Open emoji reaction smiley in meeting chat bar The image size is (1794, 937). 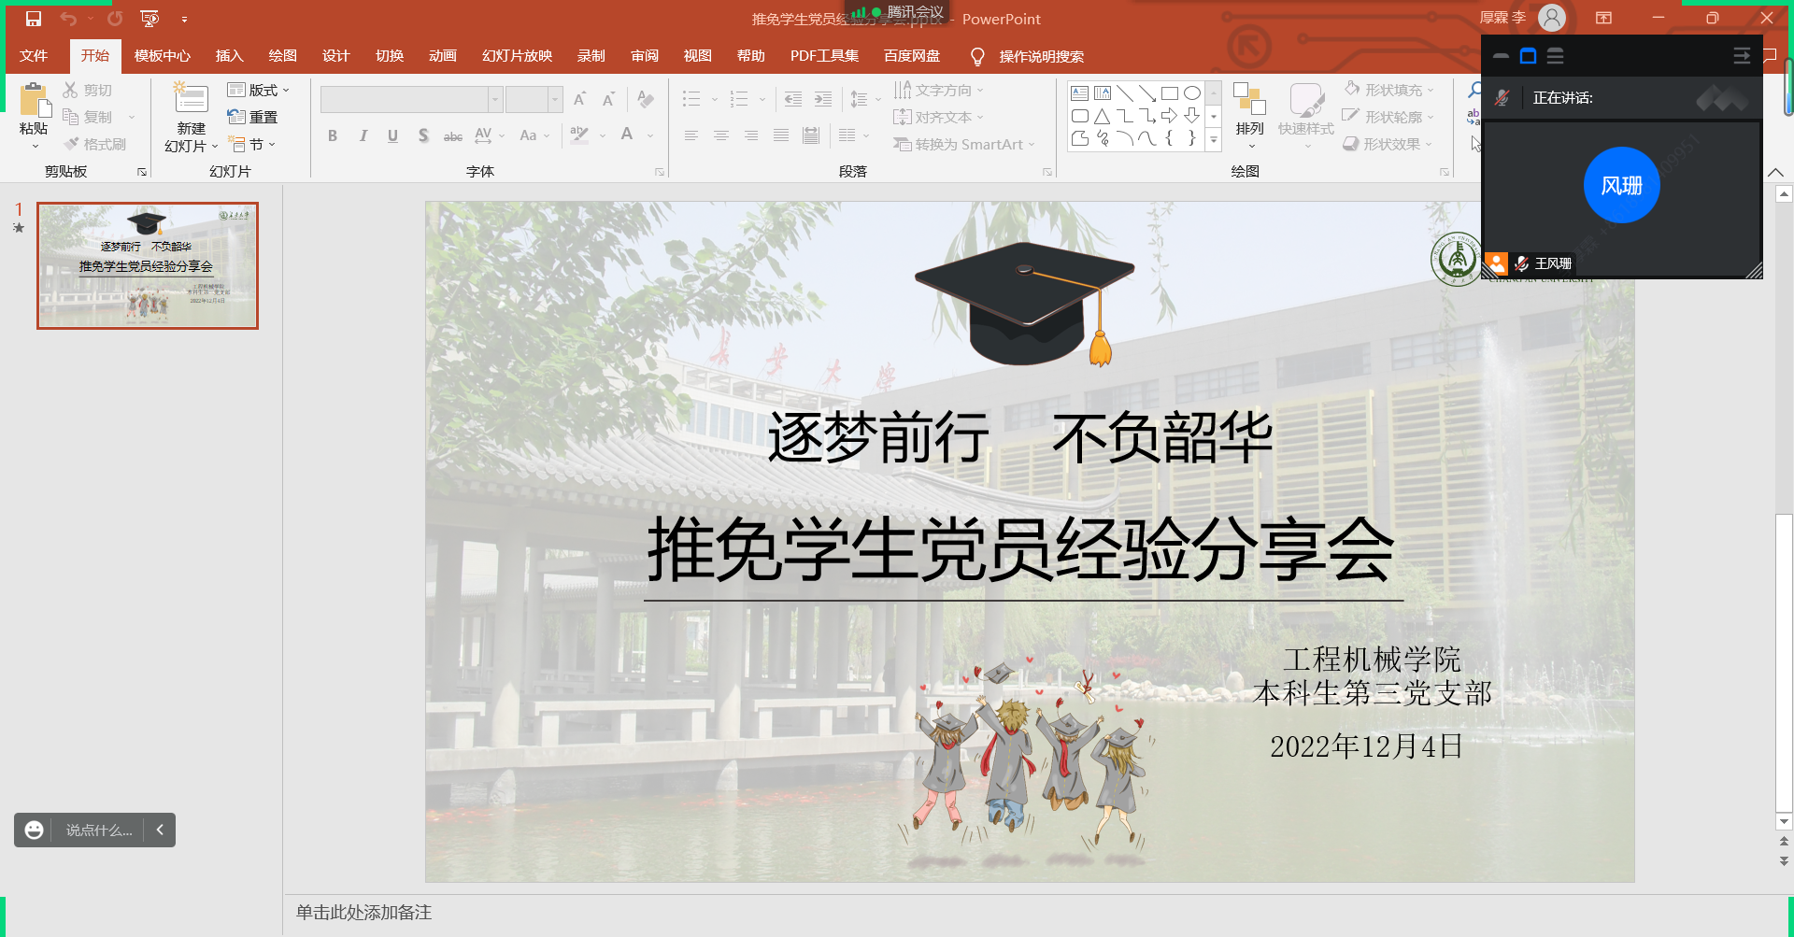(x=35, y=830)
